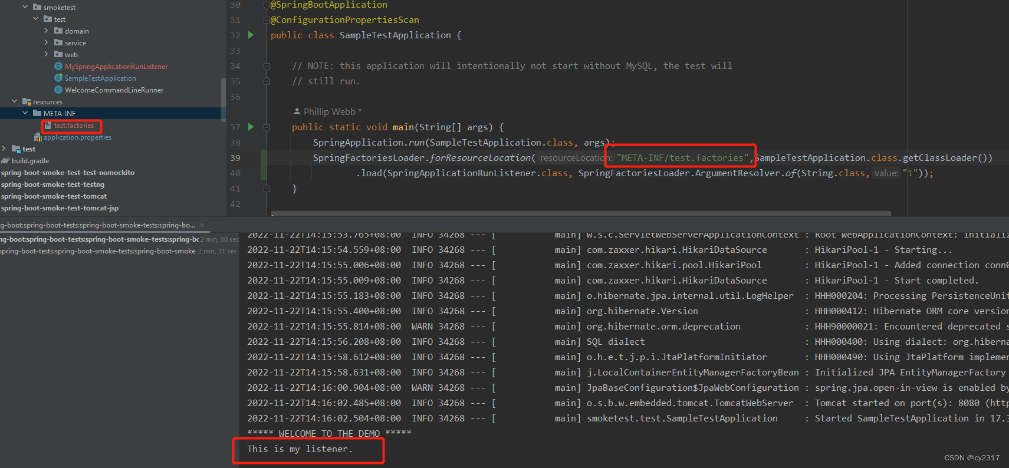Click the test module folder icon
This screenshot has width=1009, height=468.
coord(16,149)
